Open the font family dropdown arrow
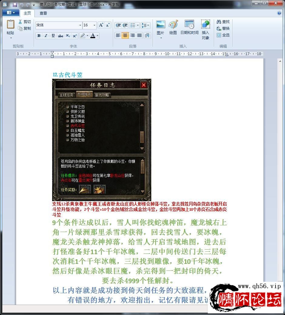Screen dimensions: 285x315 (80, 25)
